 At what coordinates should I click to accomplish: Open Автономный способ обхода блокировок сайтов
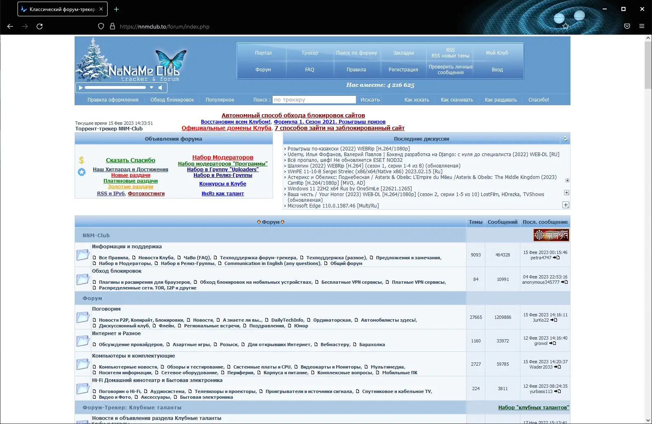tap(293, 115)
